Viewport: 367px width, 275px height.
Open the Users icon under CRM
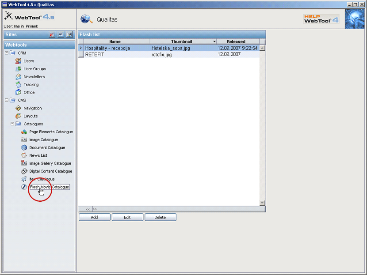click(x=18, y=61)
